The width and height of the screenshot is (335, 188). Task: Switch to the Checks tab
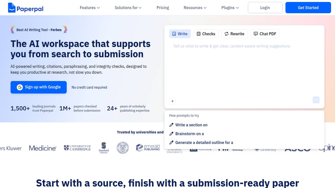206,34
